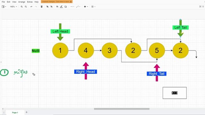Toggle the shadow option icon
The width and height of the screenshot is (205, 115).
pyautogui.click(x=66, y=7)
